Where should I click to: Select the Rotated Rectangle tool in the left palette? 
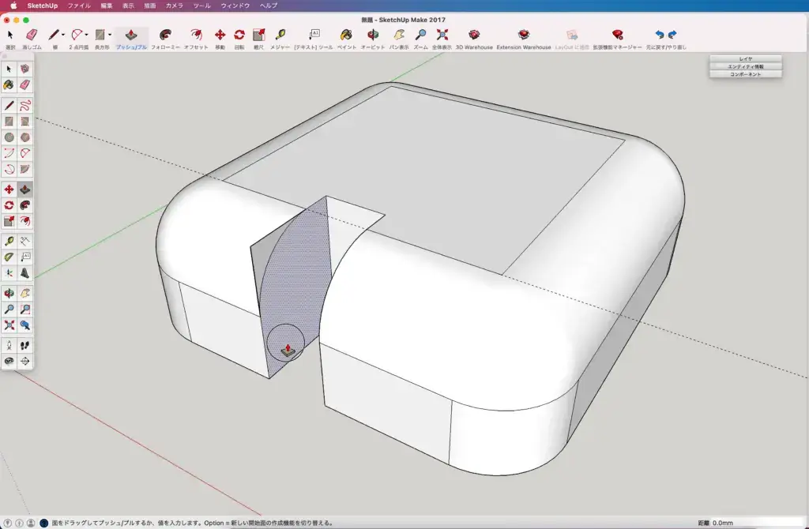24,121
